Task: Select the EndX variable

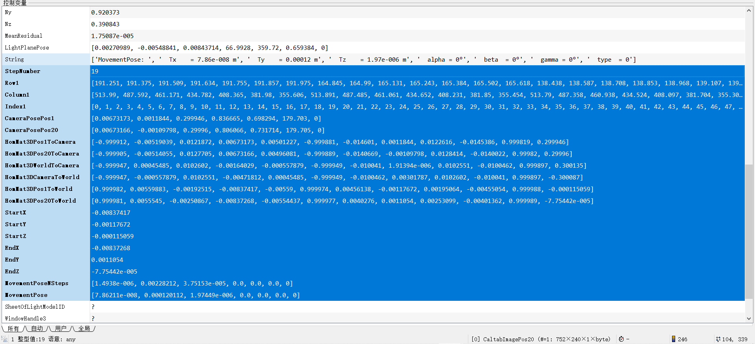Action: point(12,248)
